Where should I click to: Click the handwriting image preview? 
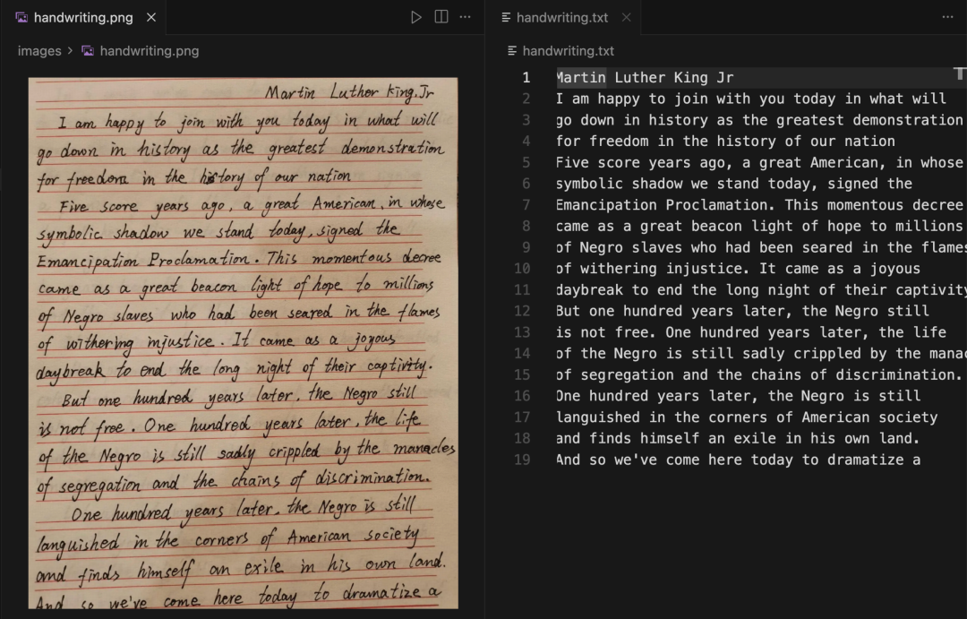coord(243,343)
